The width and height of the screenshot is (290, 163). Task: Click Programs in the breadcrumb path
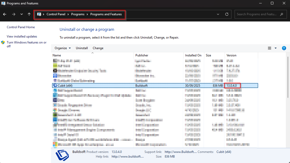pos(78,14)
